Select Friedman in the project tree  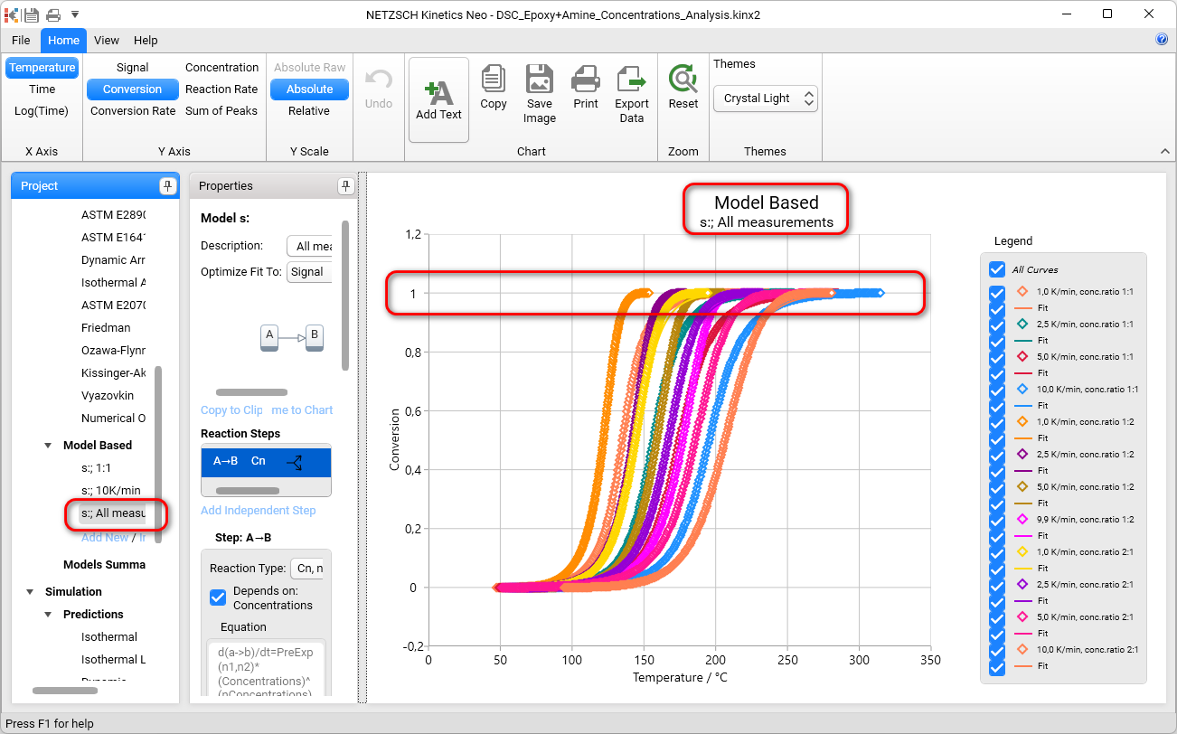coord(106,328)
